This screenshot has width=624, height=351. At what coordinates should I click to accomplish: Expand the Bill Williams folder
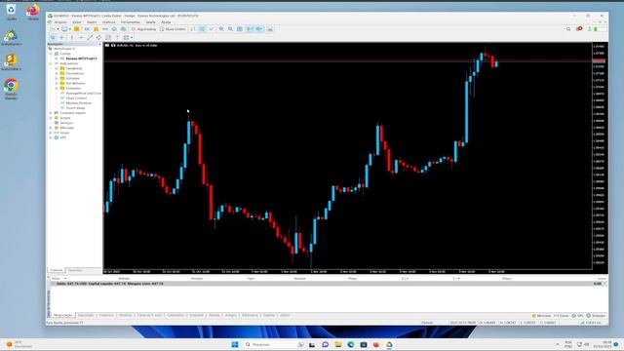coord(57,83)
